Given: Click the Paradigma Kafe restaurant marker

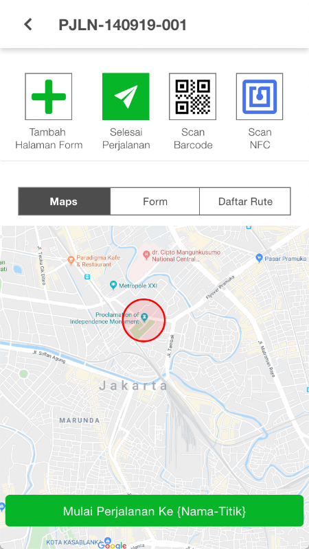Looking at the screenshot, I should click(71, 260).
